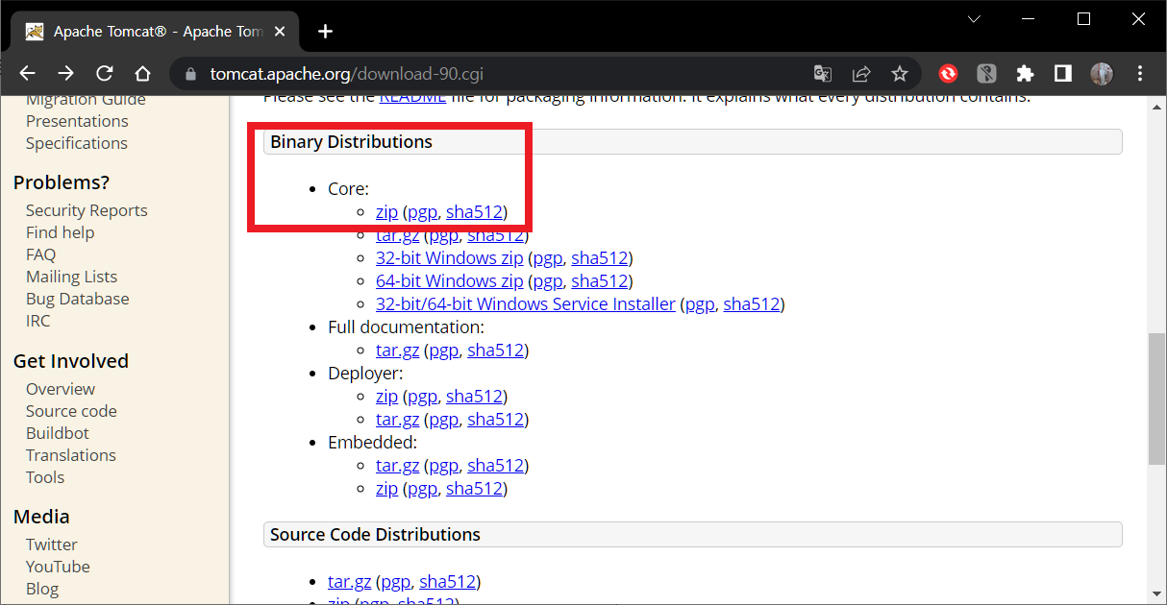The width and height of the screenshot is (1167, 605).
Task: Open the Chrome three-dot menu
Action: [1140, 73]
